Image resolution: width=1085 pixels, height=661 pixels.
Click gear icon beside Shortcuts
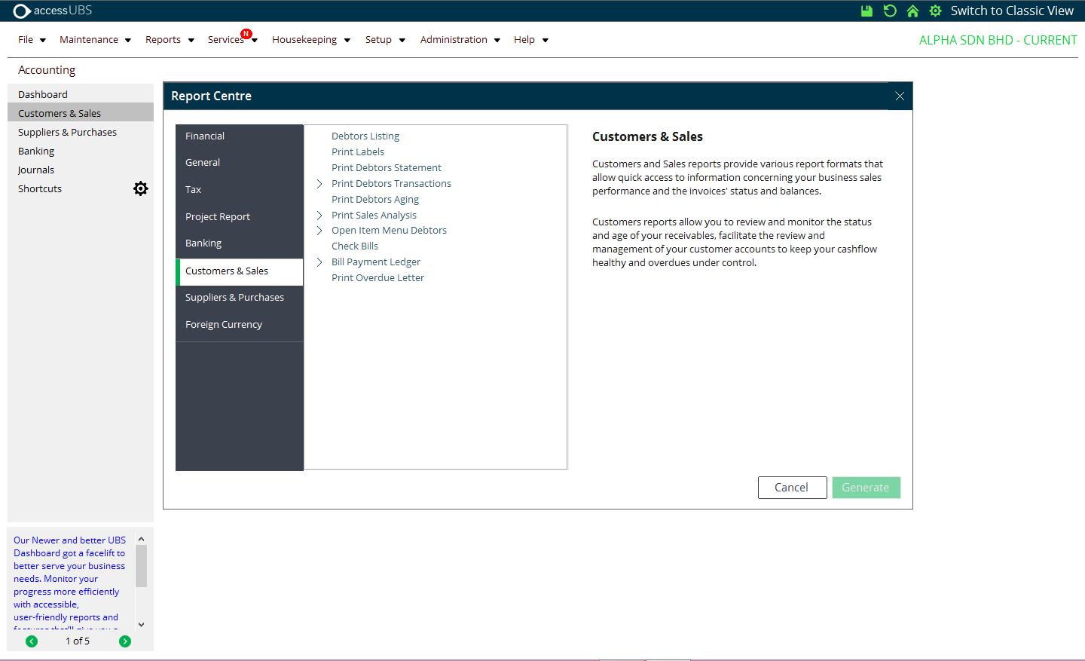coord(141,188)
